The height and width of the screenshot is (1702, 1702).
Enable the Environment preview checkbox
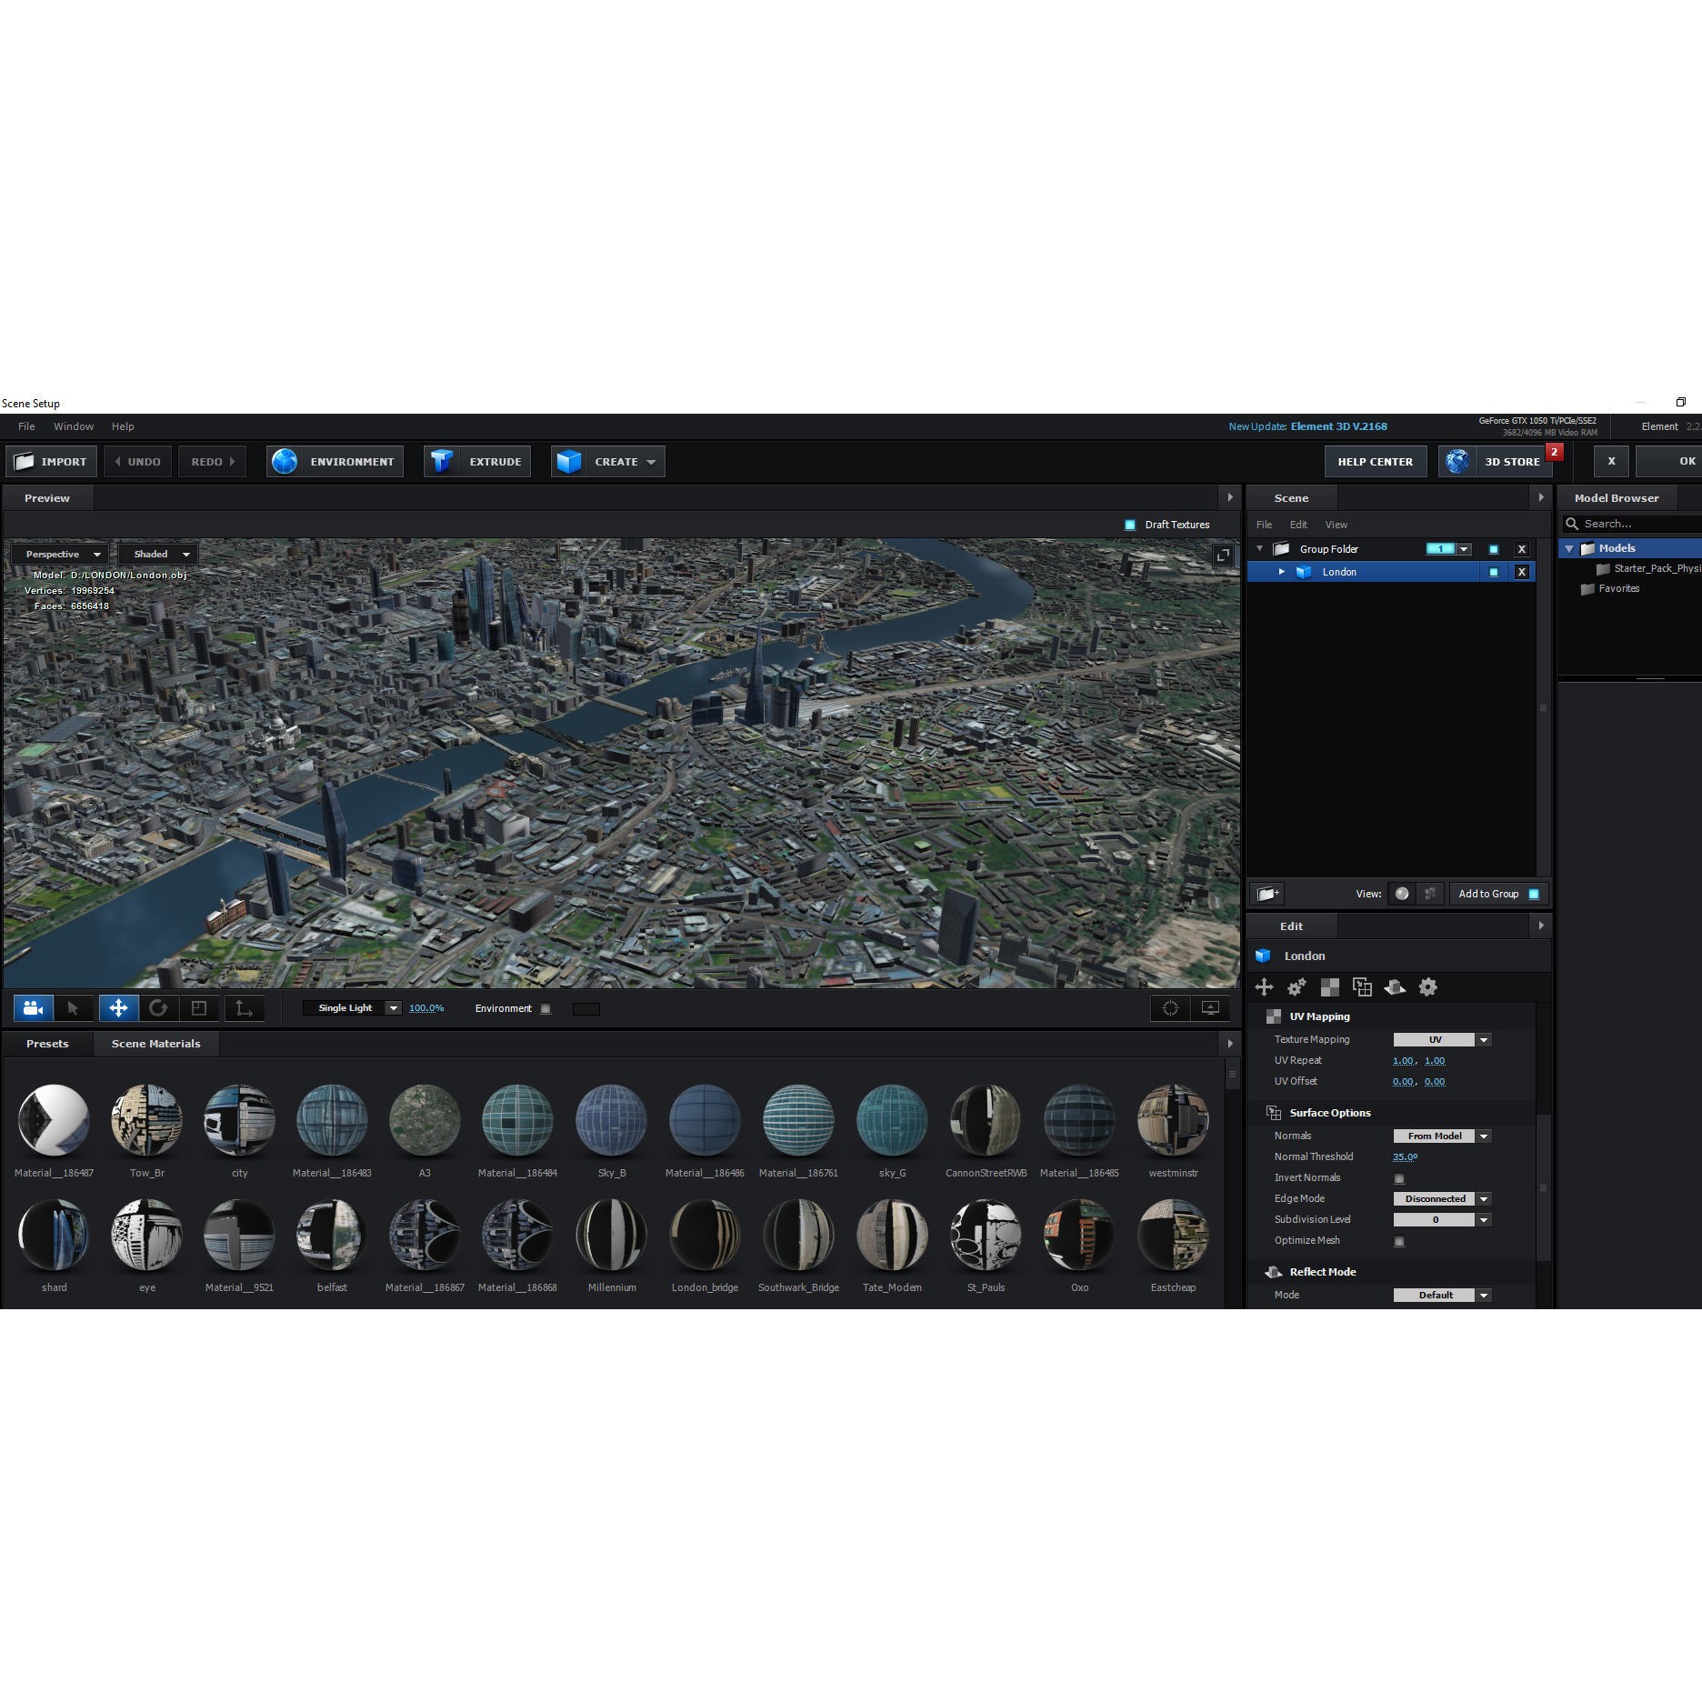[546, 1008]
